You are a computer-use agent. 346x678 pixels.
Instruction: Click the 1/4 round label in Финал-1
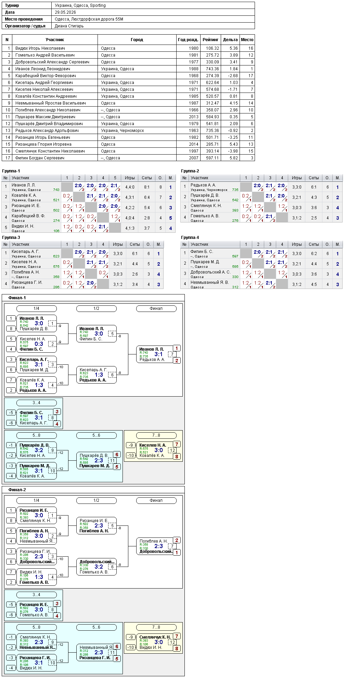click(36, 308)
